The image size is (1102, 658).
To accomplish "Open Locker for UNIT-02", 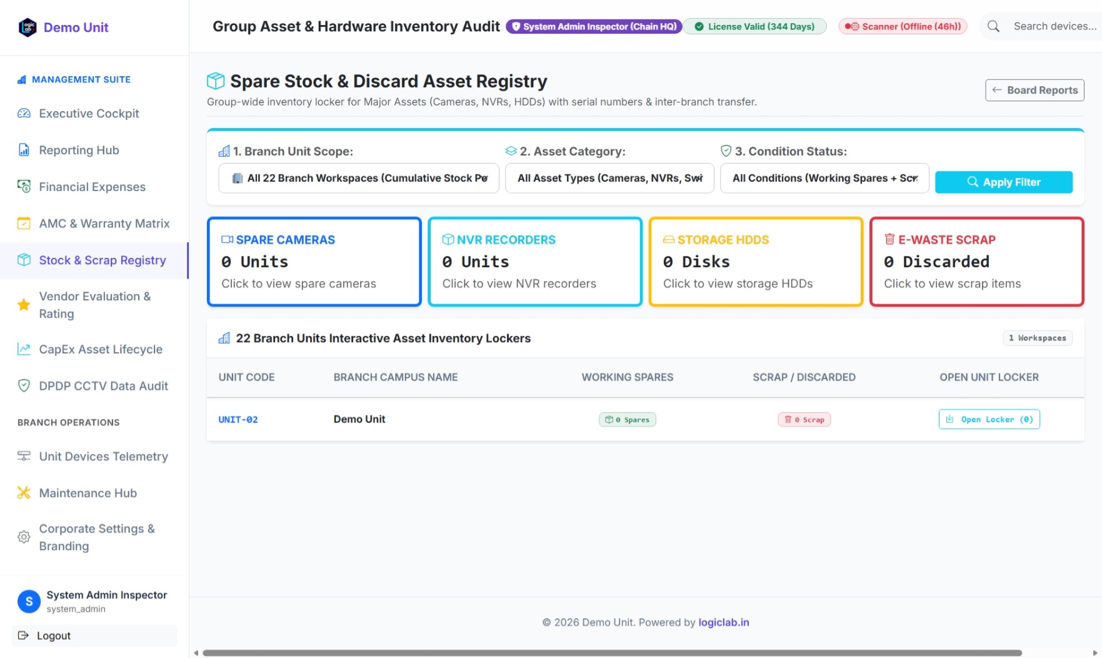I will tap(989, 420).
